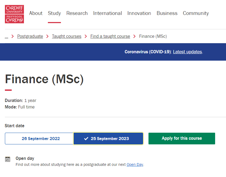Click the Finance (MSc) breadcrumb text
This screenshot has height=177, width=226.
point(153,36)
